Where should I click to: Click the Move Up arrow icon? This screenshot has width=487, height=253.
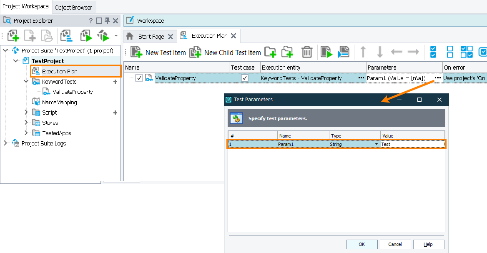point(363,52)
